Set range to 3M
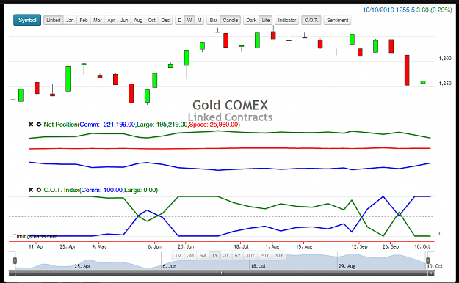The image size is (459, 283). click(x=190, y=256)
